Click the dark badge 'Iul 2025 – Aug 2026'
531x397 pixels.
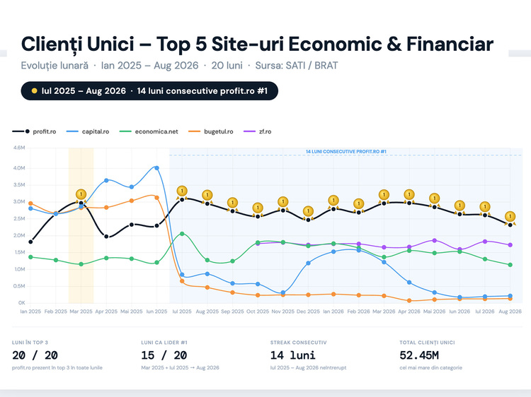pyautogui.click(x=149, y=91)
